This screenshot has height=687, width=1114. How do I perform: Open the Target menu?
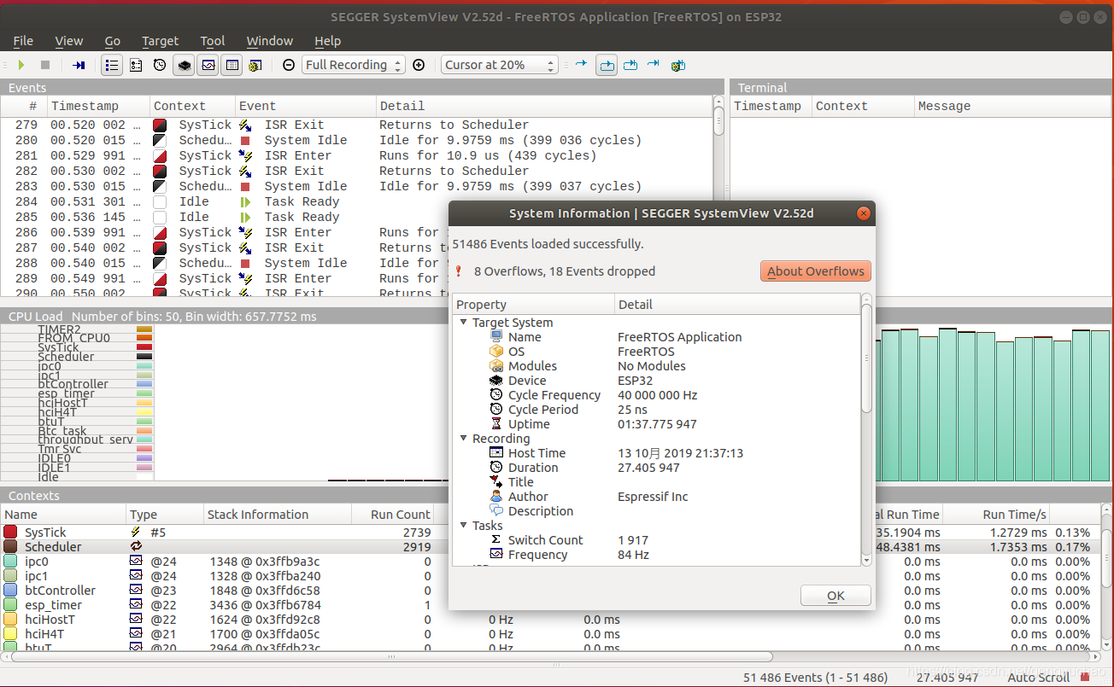pyautogui.click(x=161, y=41)
